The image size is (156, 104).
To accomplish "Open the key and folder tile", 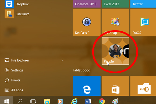I will (143, 86).
